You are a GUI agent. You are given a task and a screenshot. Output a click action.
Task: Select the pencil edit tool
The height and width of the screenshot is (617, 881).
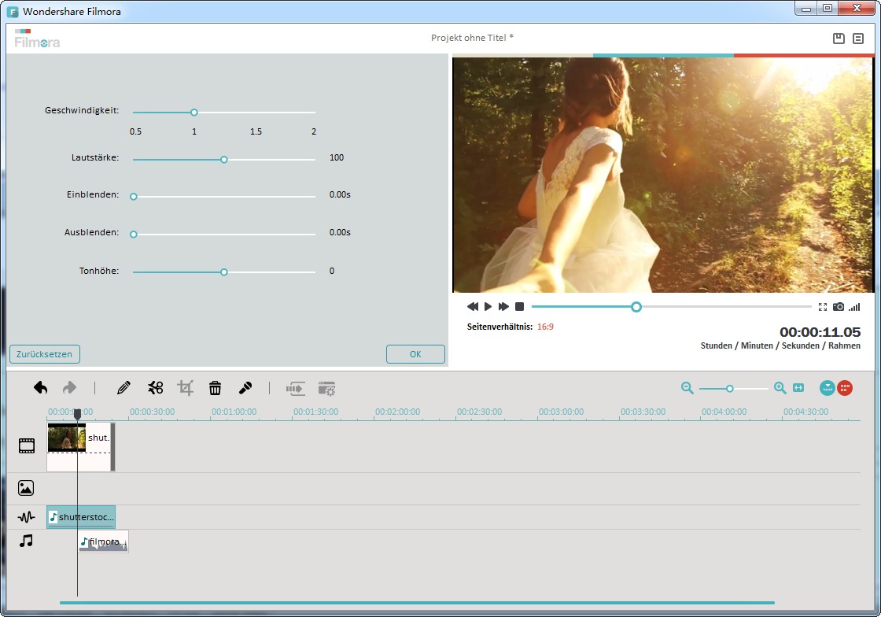pos(123,387)
